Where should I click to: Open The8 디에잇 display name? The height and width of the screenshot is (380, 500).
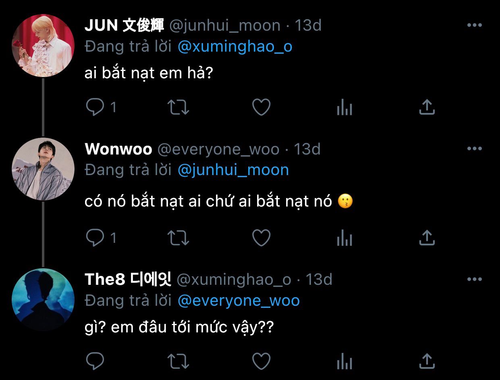click(128, 279)
